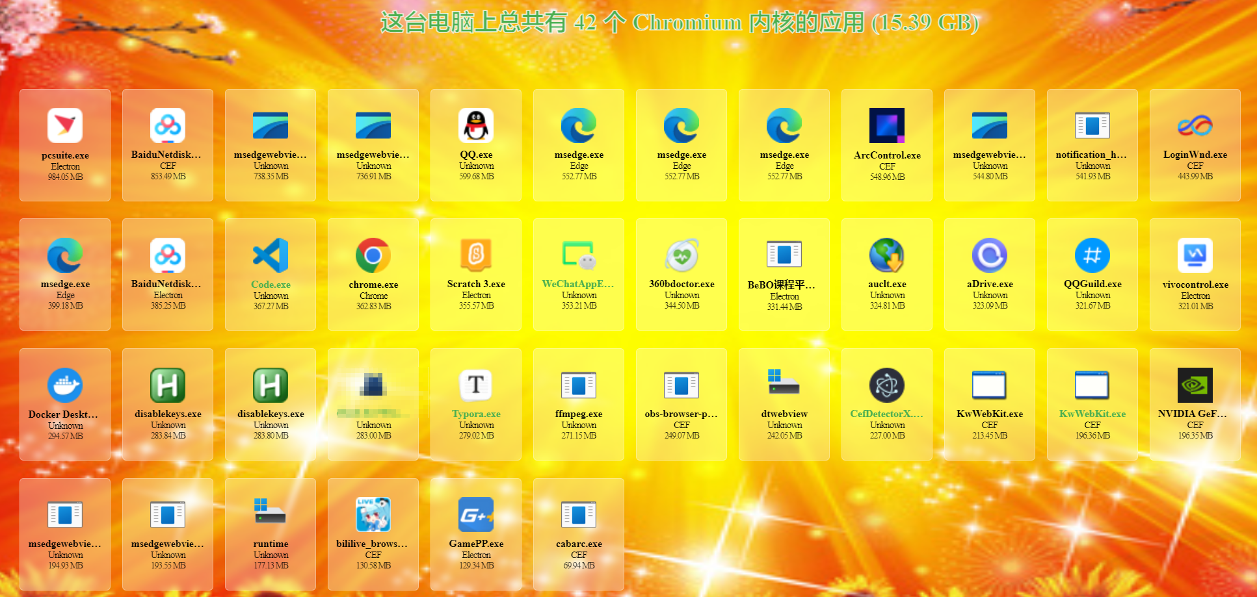Click the Visual Studio Code icon

point(271,255)
